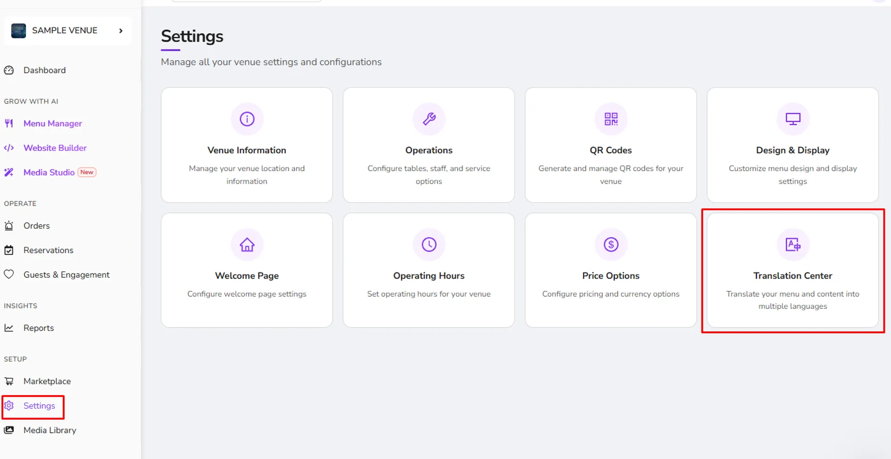Click the Media Library images icon
Viewport: 891px width, 459px height.
tap(9, 430)
